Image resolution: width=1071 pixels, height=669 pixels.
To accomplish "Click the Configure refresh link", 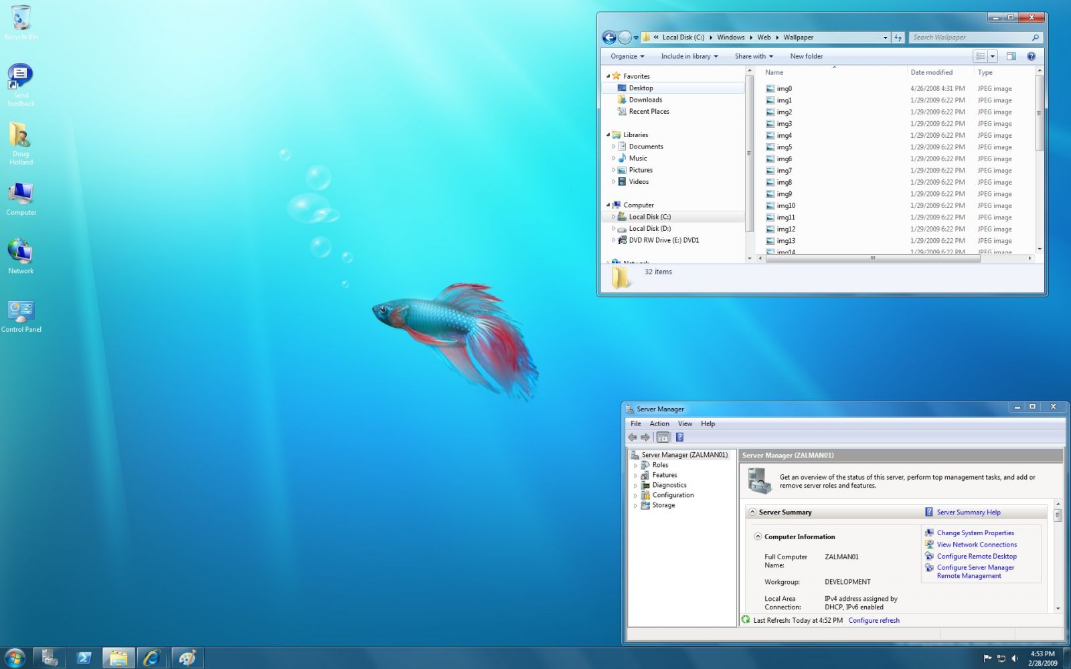I will (874, 620).
